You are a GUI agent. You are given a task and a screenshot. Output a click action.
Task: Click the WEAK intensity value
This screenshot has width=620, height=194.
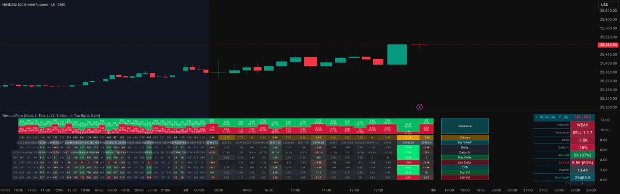point(583,125)
